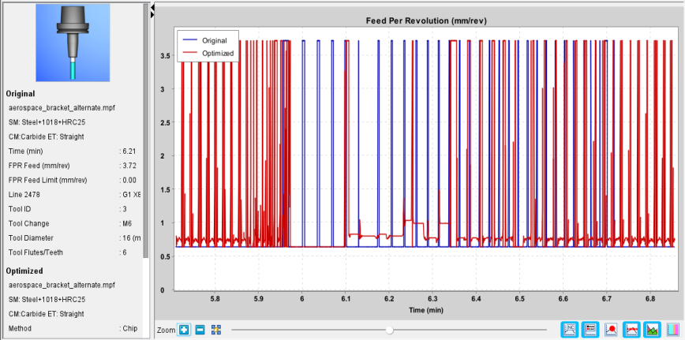Toggle the chart legend display icon
Image resolution: width=685 pixels, height=340 pixels.
point(590,329)
